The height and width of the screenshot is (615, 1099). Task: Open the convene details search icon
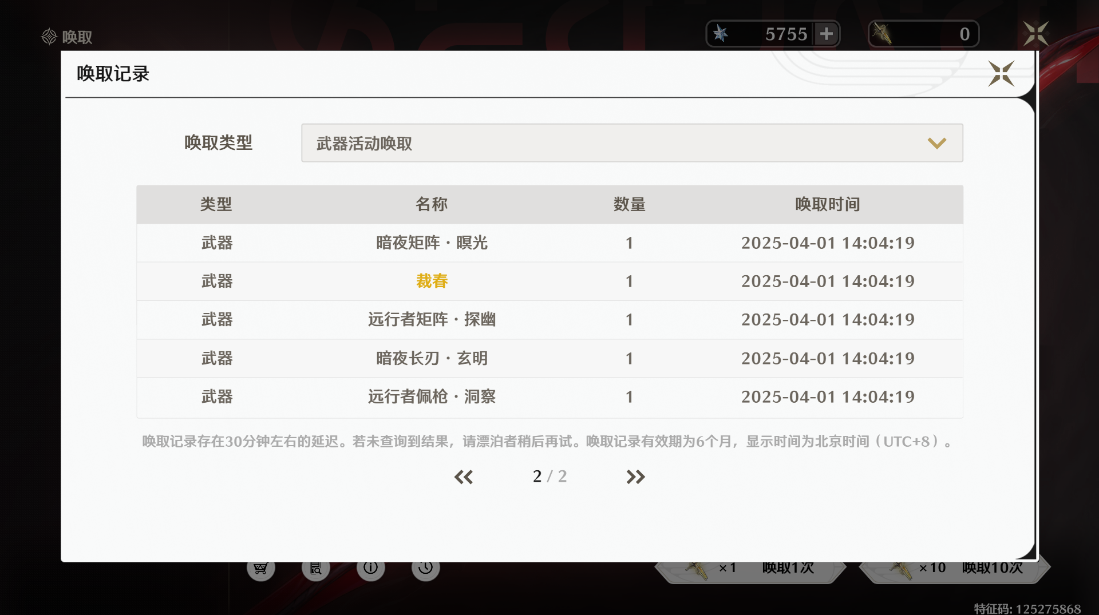(315, 569)
